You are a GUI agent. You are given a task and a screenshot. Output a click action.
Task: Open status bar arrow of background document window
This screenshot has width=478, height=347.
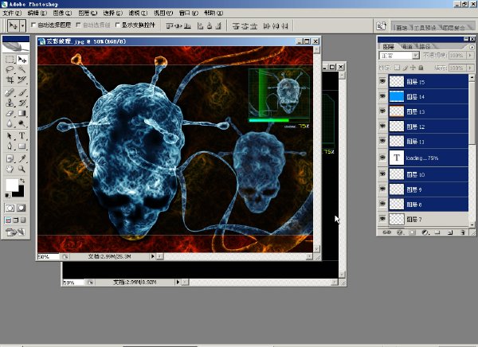pos(178,282)
